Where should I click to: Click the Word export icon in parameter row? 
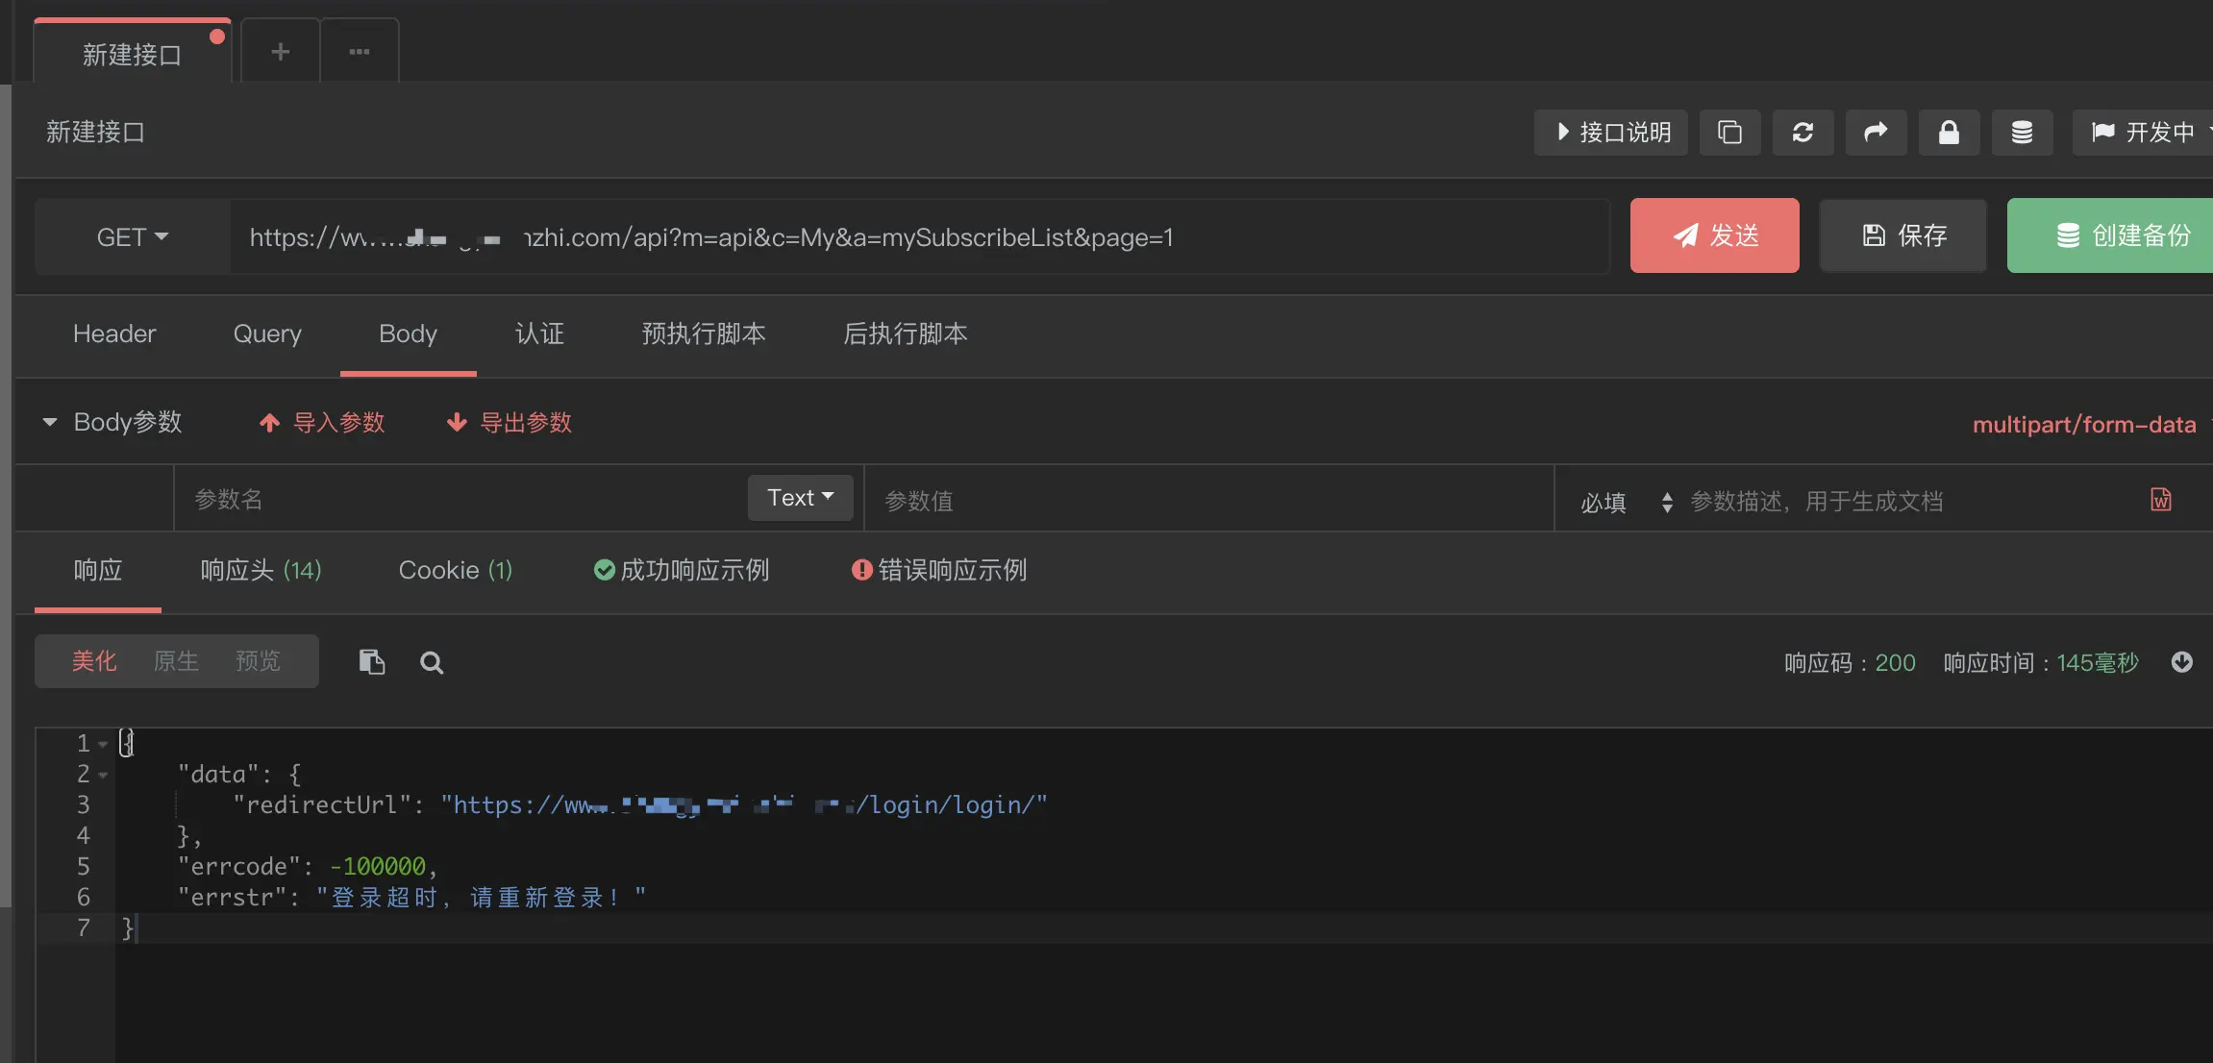coord(2160,499)
